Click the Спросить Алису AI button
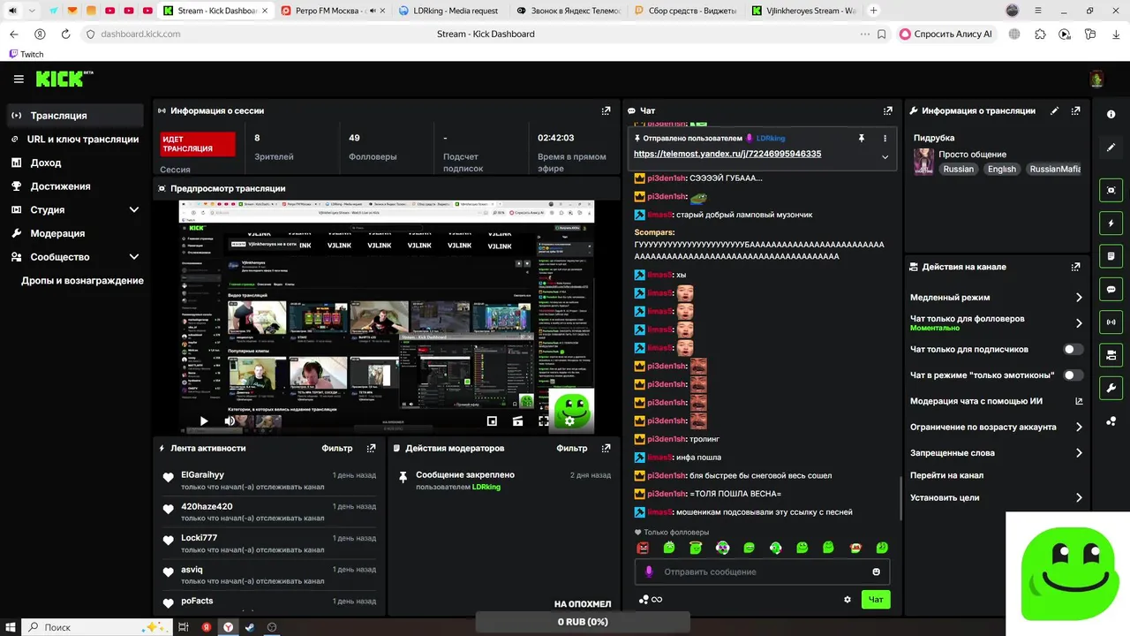This screenshot has height=636, width=1130. click(x=946, y=34)
